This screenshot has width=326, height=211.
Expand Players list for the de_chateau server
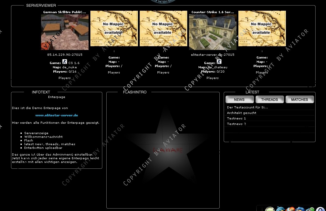[212, 78]
